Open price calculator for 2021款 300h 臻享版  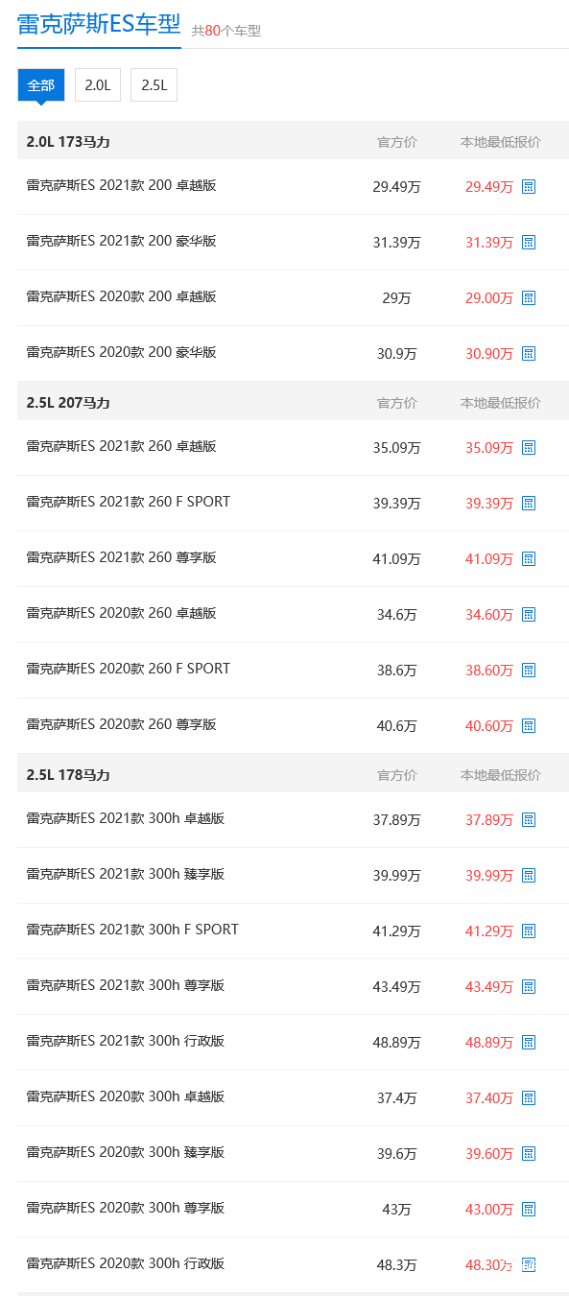[529, 875]
